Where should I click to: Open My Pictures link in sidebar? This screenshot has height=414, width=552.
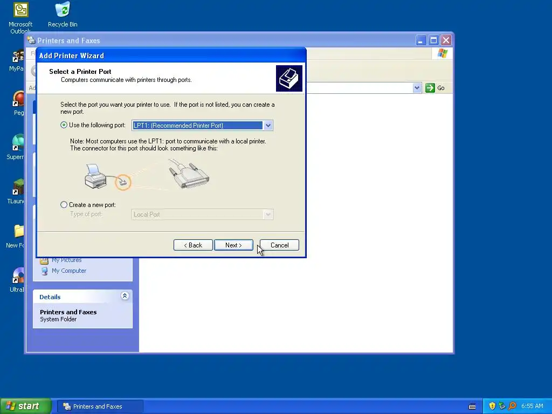[x=66, y=260]
